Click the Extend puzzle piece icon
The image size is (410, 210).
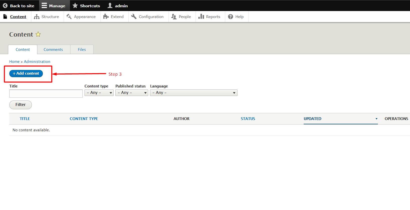pos(106,17)
